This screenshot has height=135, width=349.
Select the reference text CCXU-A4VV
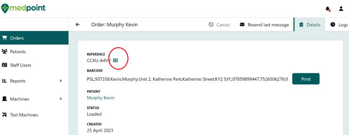[x=99, y=60]
